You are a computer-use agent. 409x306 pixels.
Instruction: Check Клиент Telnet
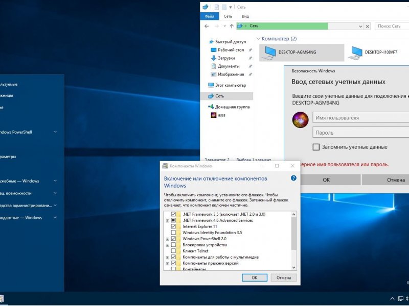(173, 251)
